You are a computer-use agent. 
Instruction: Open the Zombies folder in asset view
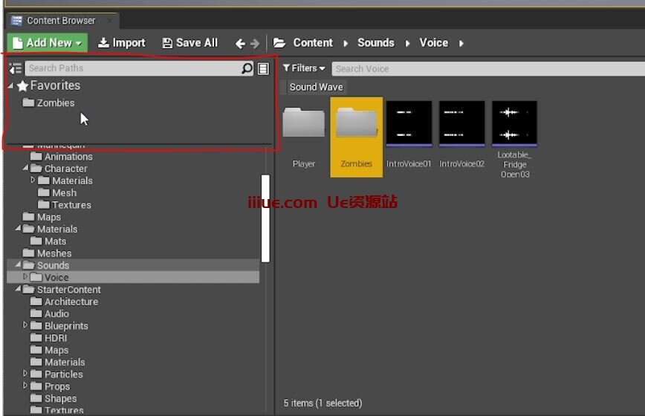pos(357,124)
